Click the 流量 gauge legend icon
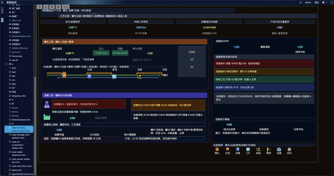The width and height of the screenshot is (334, 176). coord(279,149)
